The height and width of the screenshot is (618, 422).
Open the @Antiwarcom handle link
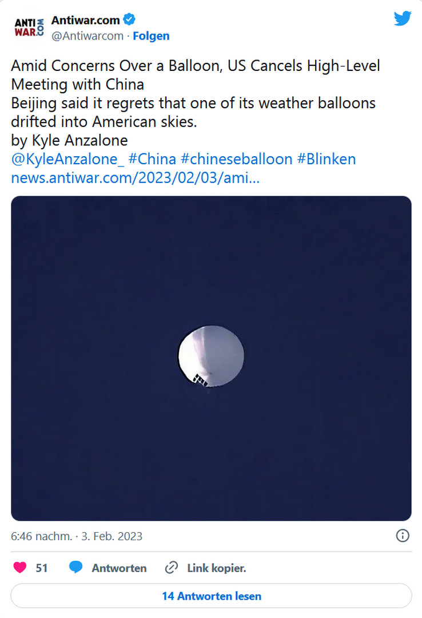(87, 36)
